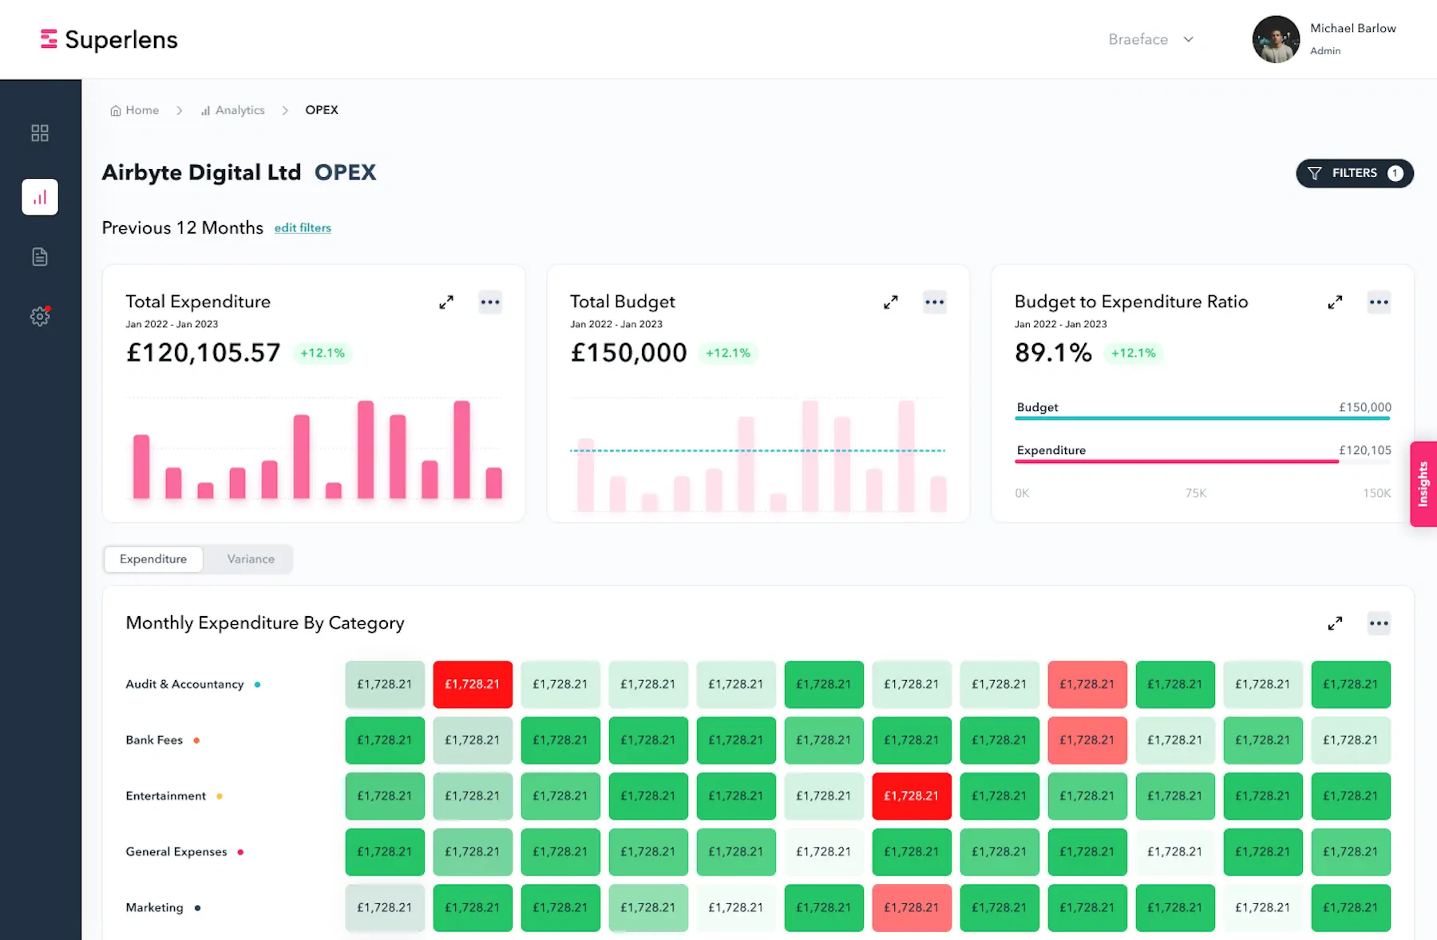Click the edit filters link
Image resolution: width=1437 pixels, height=940 pixels.
pyautogui.click(x=303, y=228)
